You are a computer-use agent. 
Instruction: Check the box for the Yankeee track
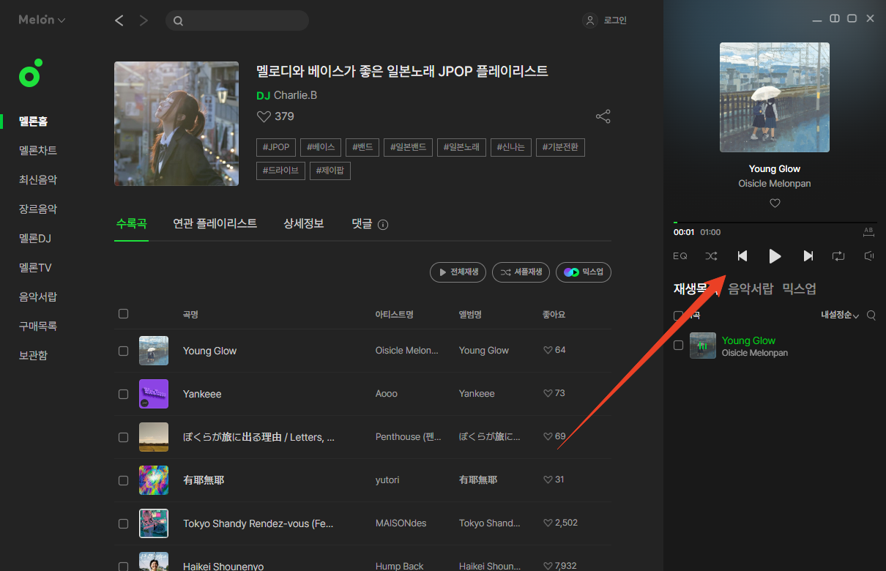[x=123, y=394]
